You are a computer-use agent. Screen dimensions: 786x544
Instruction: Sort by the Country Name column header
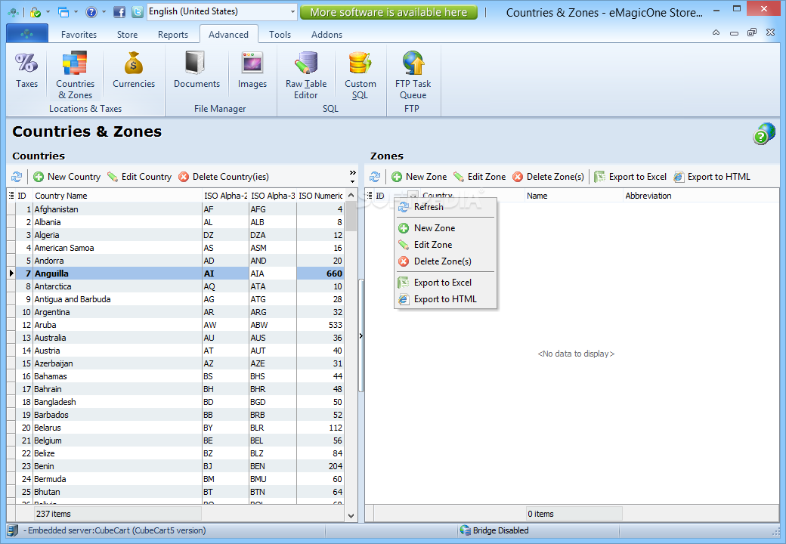117,196
